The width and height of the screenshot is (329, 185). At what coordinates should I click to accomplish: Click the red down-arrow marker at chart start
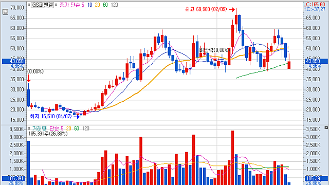tap(29, 79)
